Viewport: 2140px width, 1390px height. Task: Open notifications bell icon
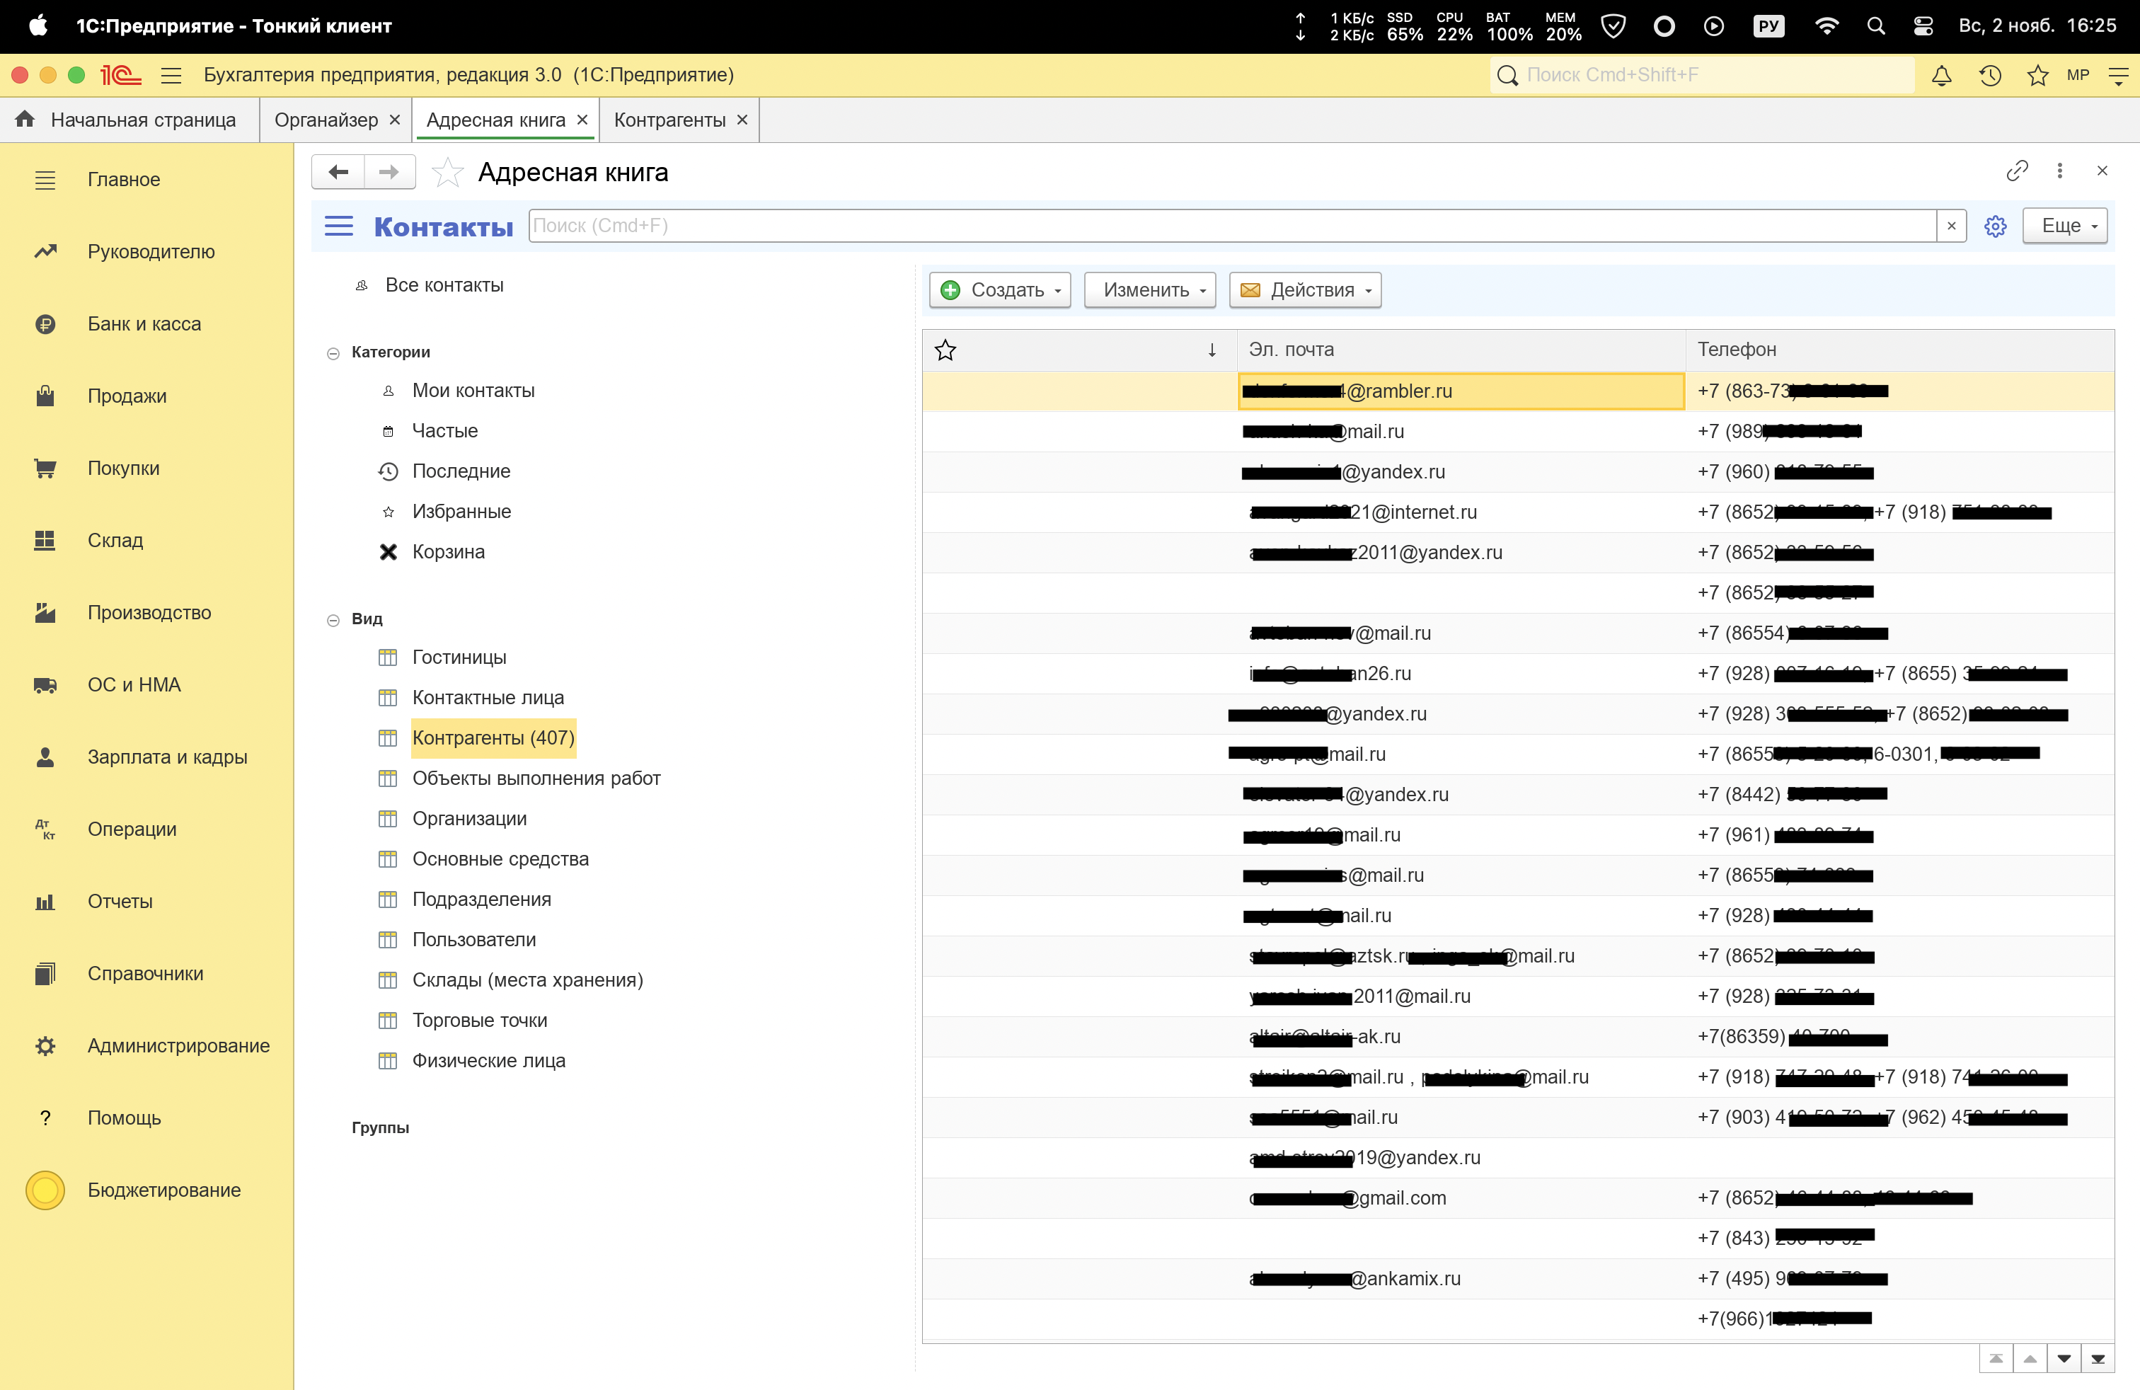pos(1941,76)
